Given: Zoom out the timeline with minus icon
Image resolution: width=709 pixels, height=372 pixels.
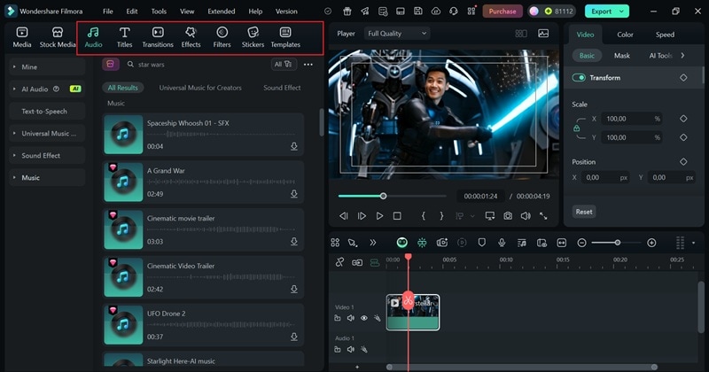Looking at the screenshot, I should (582, 243).
